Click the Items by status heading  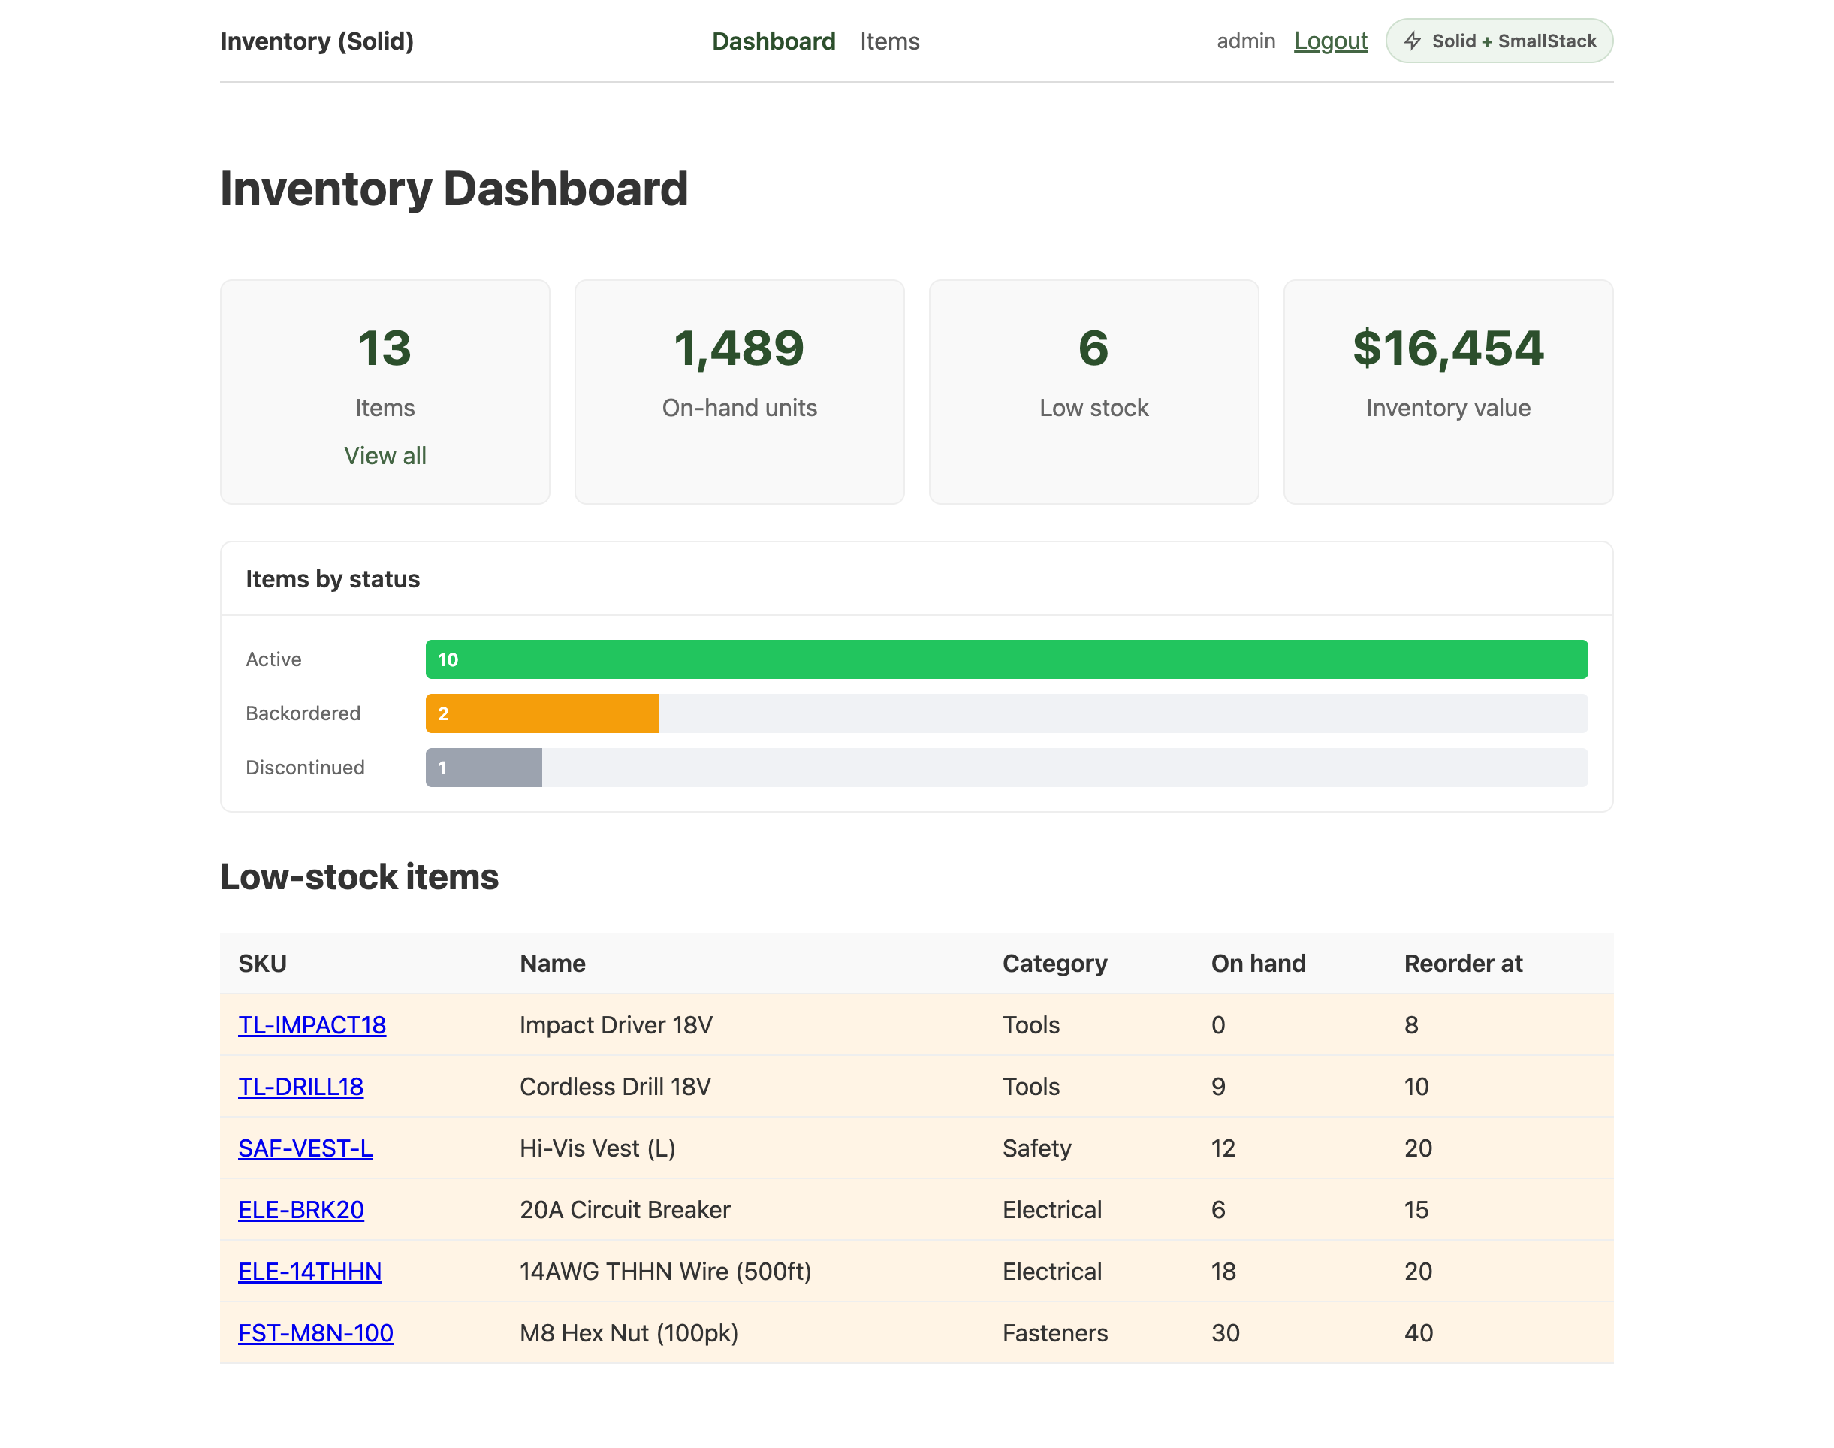pos(333,578)
